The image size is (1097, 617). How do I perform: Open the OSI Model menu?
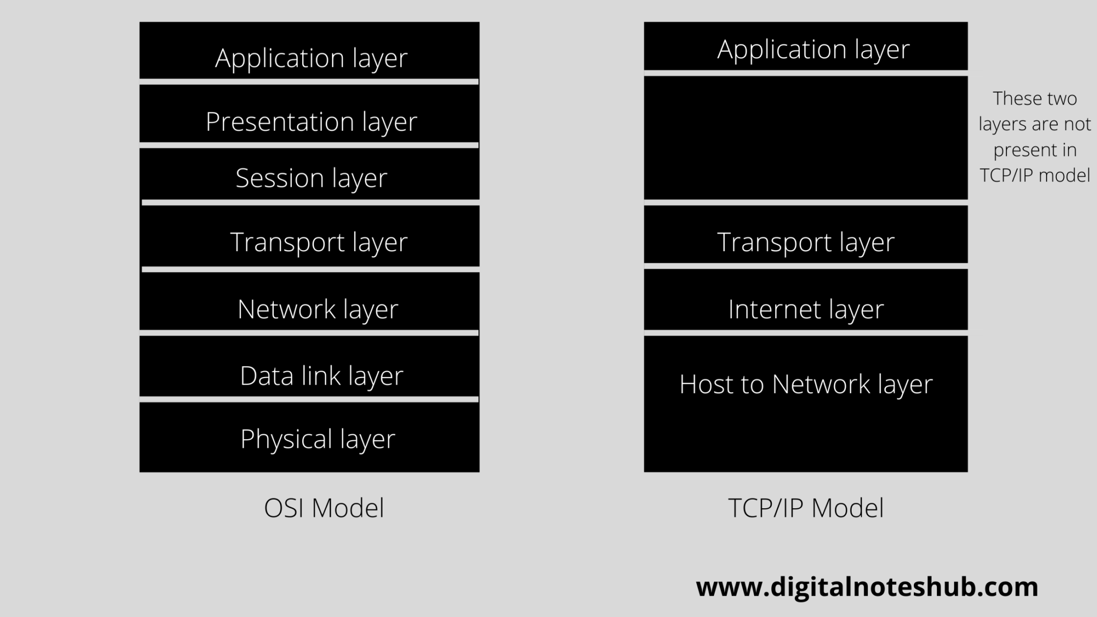tap(323, 506)
